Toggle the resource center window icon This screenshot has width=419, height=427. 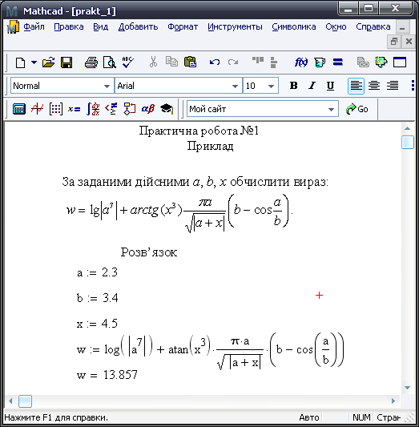click(400, 62)
